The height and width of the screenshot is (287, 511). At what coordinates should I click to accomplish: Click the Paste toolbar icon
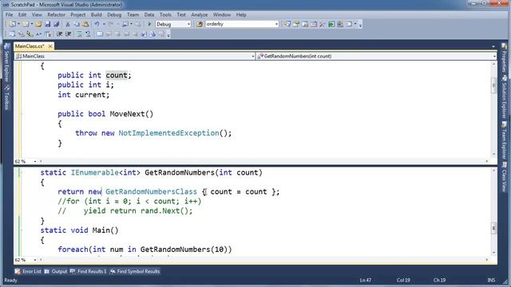click(85, 24)
